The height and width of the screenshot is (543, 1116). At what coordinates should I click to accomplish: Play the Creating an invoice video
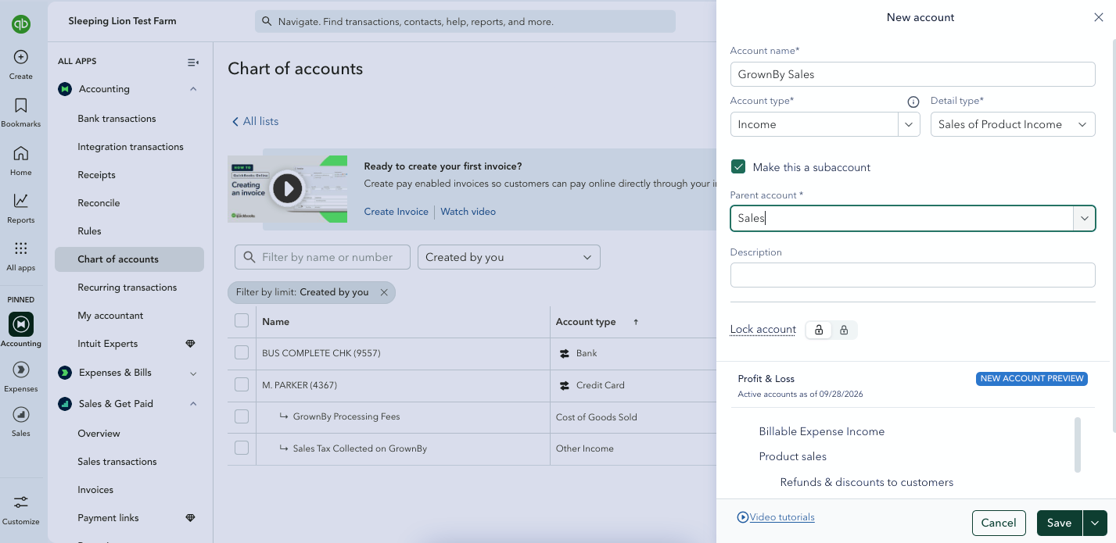pos(288,188)
